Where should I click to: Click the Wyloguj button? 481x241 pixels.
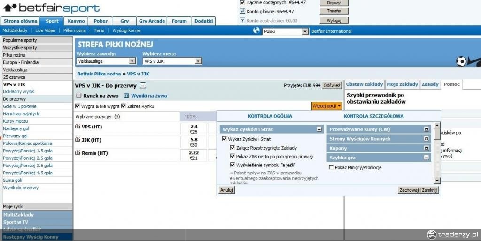(x=334, y=20)
